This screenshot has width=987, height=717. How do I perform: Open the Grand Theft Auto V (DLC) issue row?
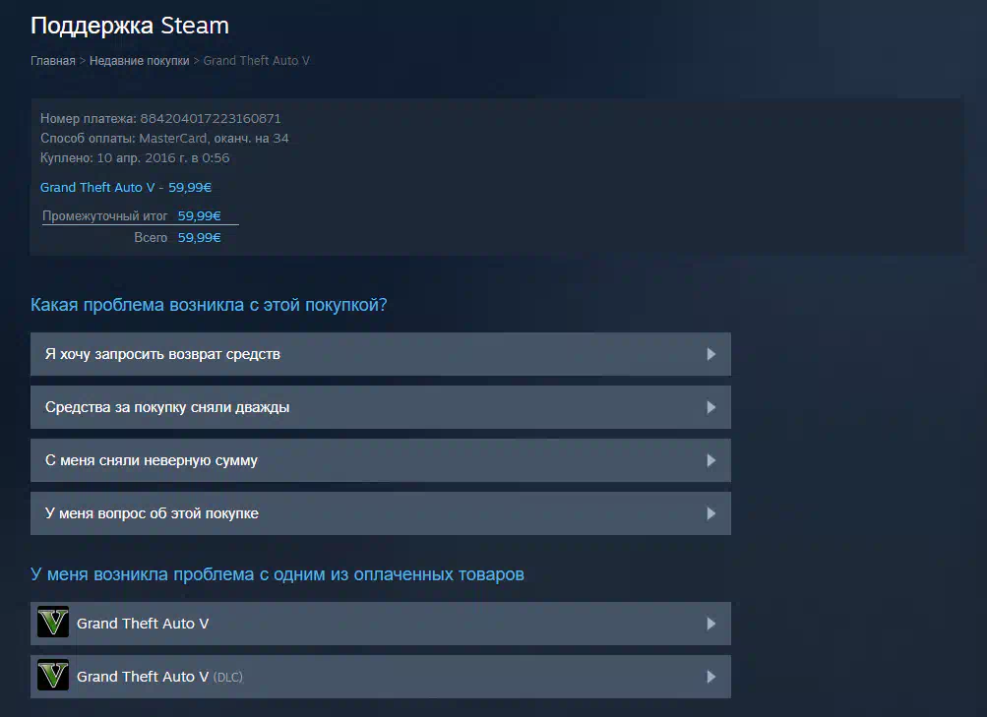tap(380, 676)
